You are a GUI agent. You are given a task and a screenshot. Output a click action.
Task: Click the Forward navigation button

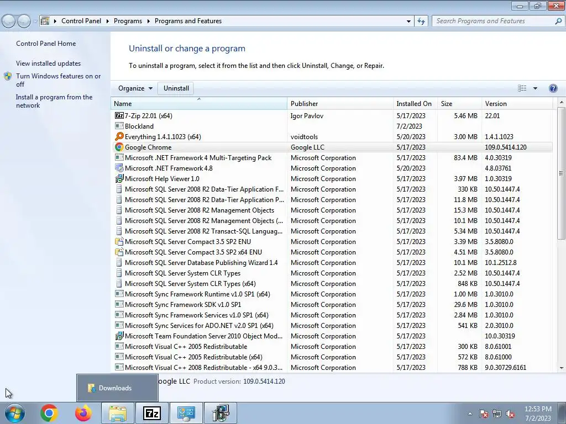[x=24, y=22]
